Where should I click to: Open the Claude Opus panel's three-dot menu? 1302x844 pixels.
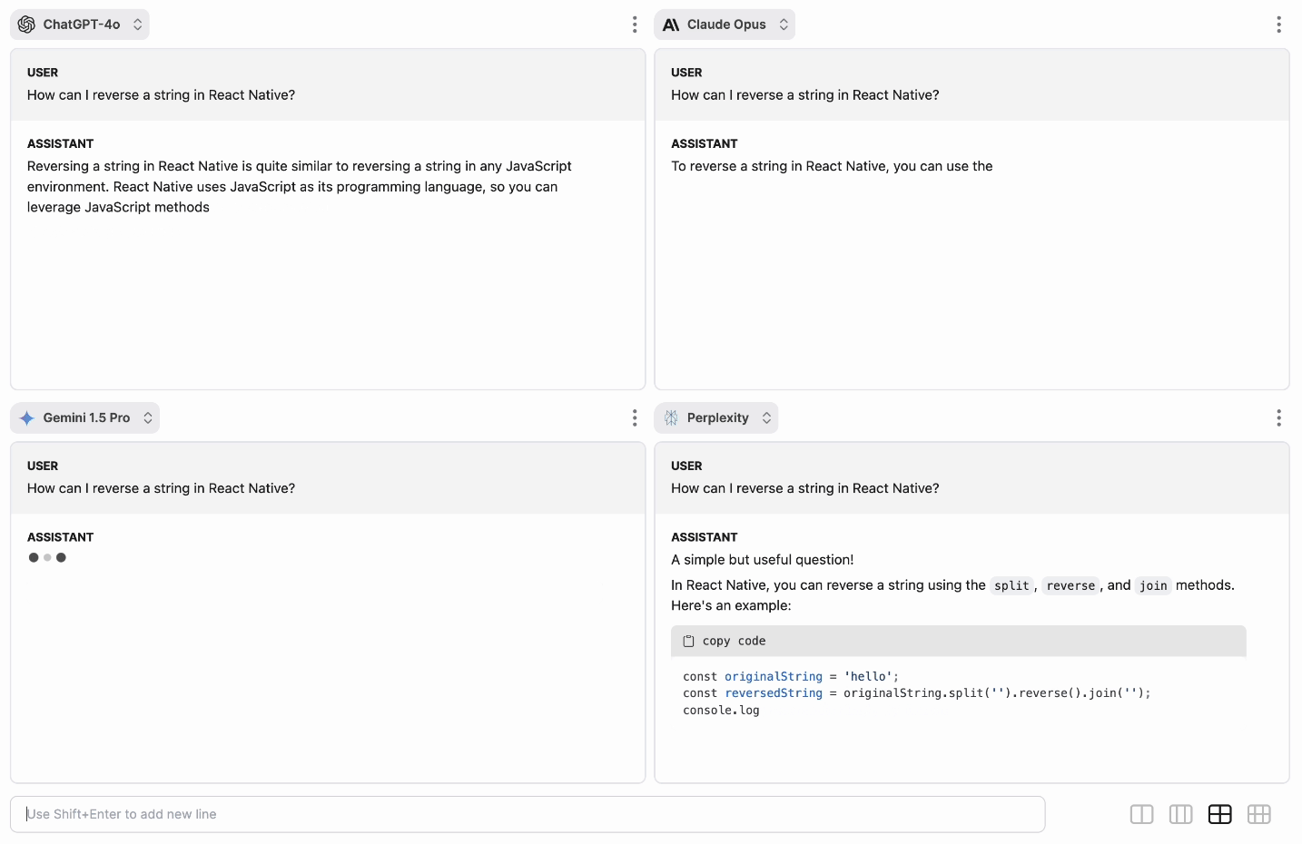point(1278,25)
